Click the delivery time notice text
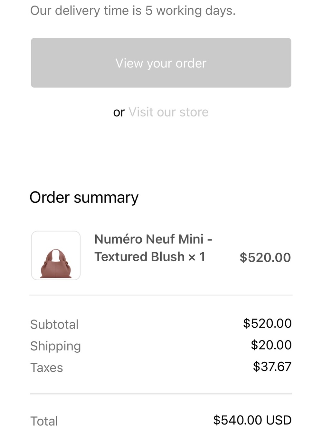The image size is (322, 429). 133,11
